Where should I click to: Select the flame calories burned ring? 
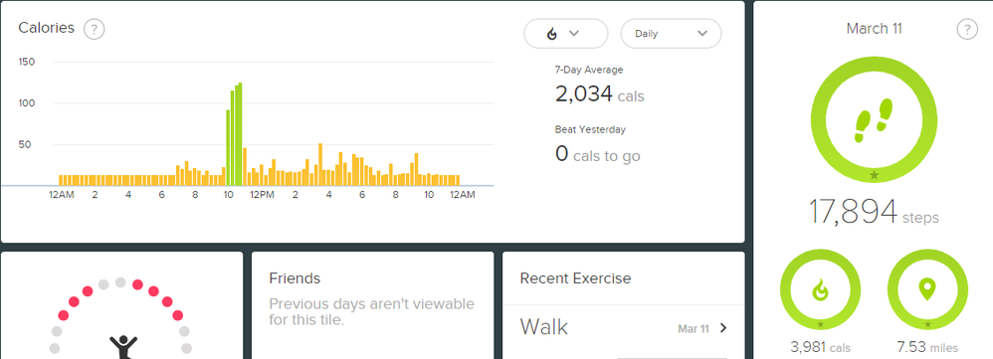click(x=820, y=290)
